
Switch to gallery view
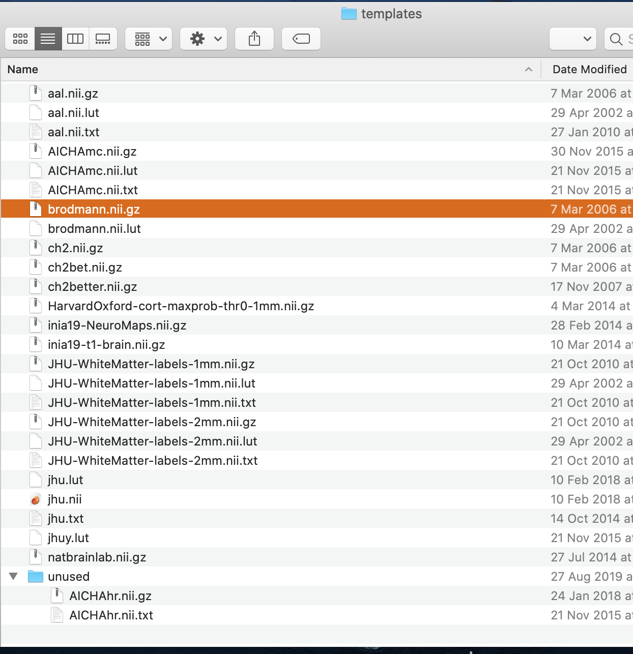[x=103, y=39]
